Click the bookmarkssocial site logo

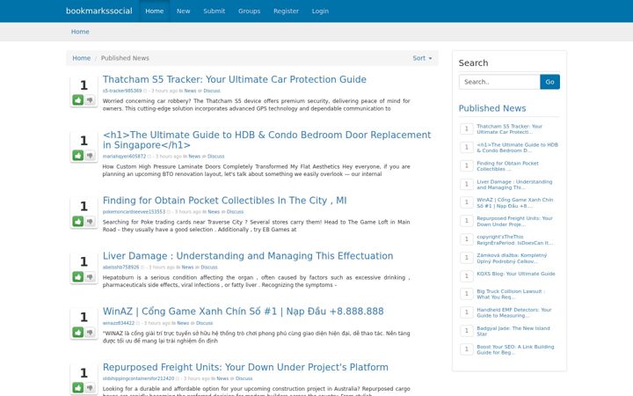98,11
